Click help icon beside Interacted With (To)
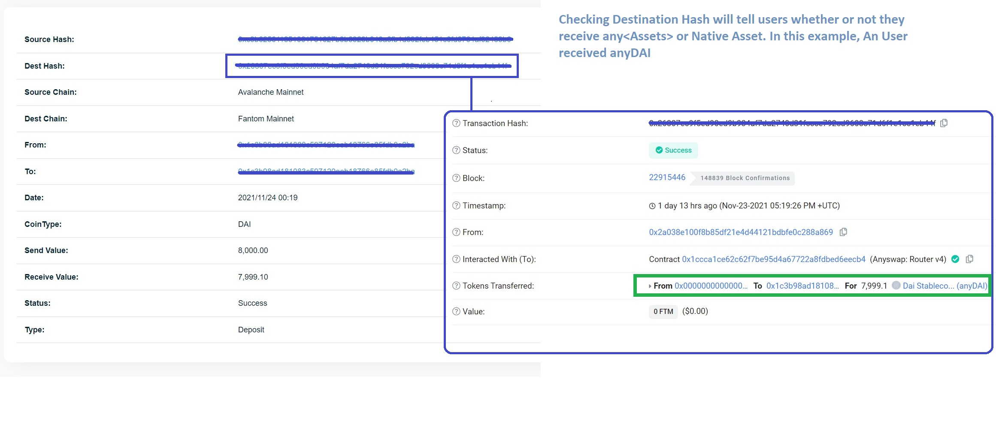The width and height of the screenshot is (996, 428). coord(456,259)
